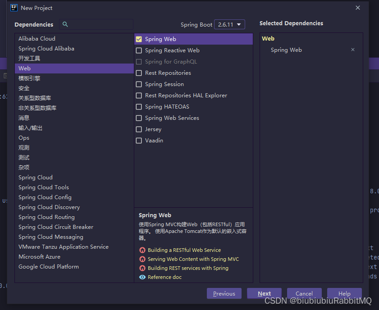379x310 pixels.
Task: Tick the Spring HATEOAS checkbox
Action: [139, 106]
